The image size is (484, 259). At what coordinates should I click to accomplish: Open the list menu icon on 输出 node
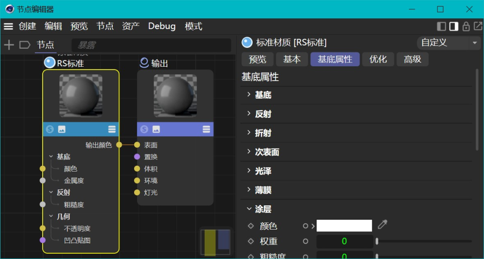(206, 129)
